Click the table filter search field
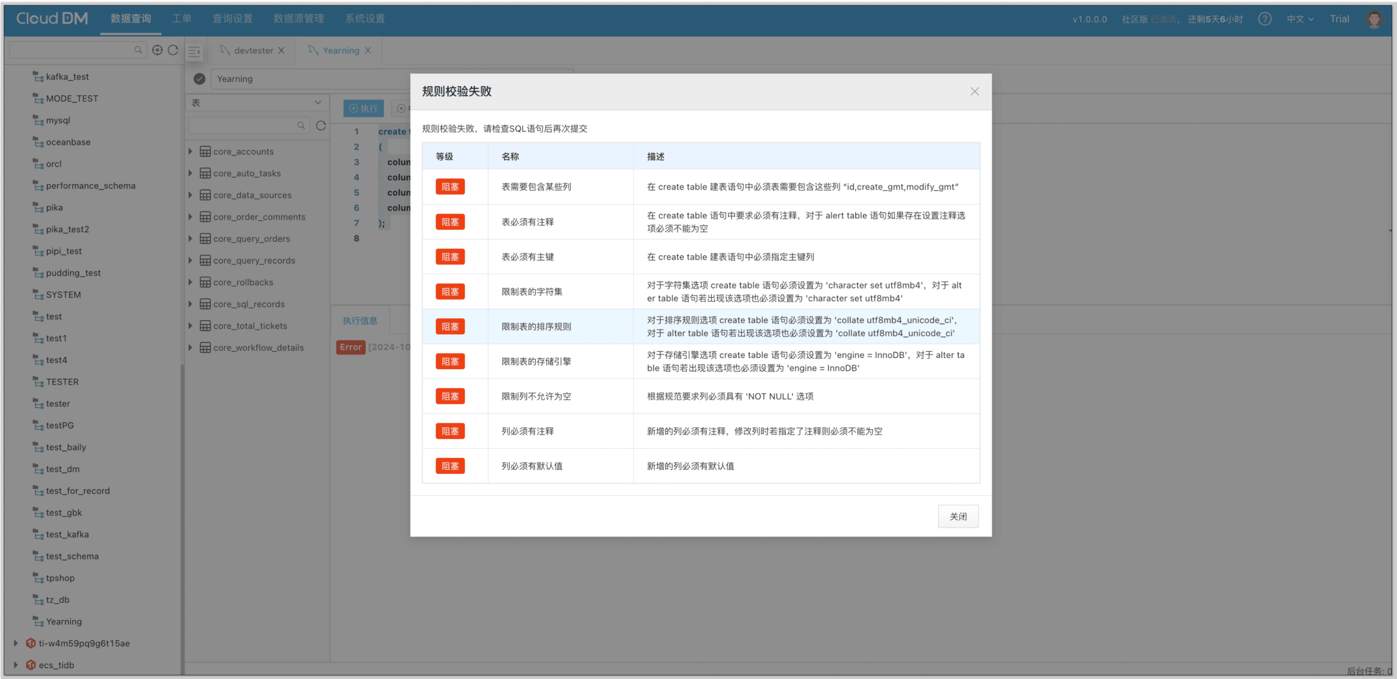Viewport: 1397px width, 679px height. 243,125
